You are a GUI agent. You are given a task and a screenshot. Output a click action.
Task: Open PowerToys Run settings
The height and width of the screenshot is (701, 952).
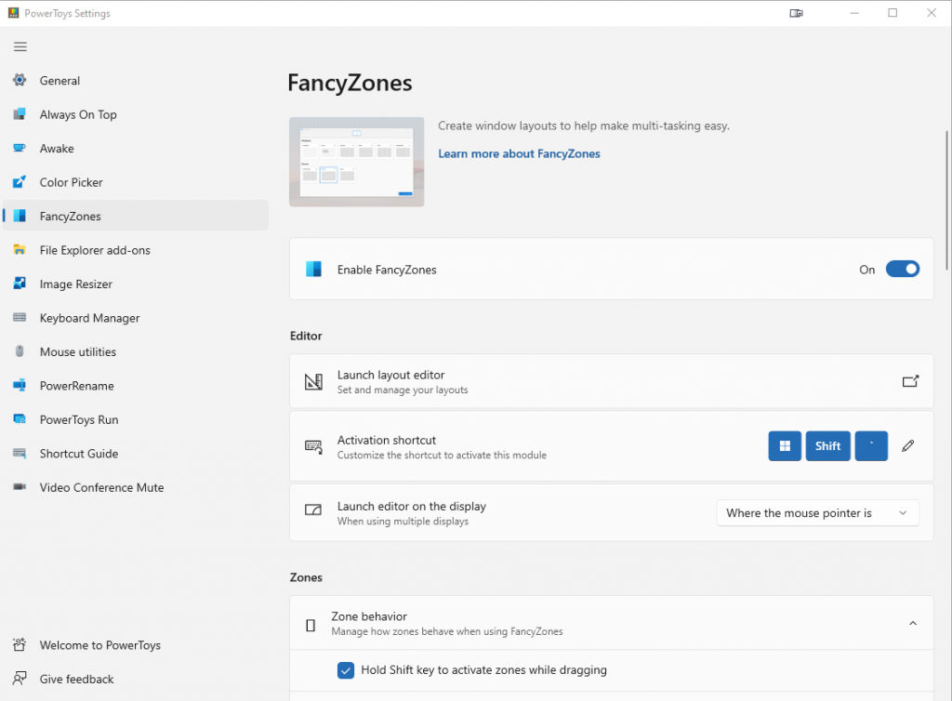136,419
